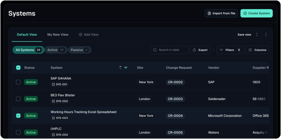Click the Export button

(x=200, y=50)
